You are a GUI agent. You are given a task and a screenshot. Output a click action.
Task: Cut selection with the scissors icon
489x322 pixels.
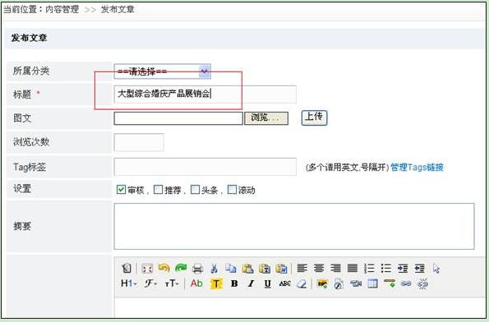pyautogui.click(x=214, y=269)
